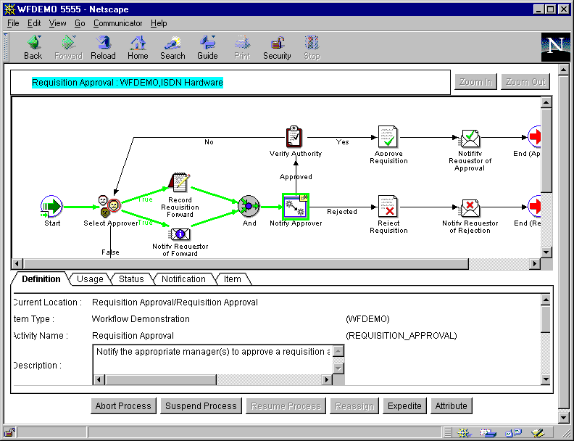The width and height of the screenshot is (574, 441).
Task: Click the Stop toolbar icon
Action: (312, 48)
